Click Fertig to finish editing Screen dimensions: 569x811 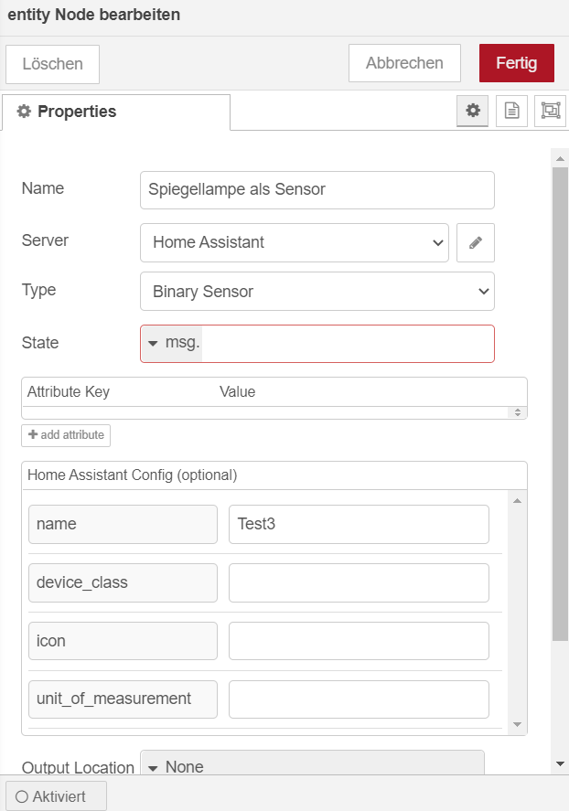click(x=516, y=63)
